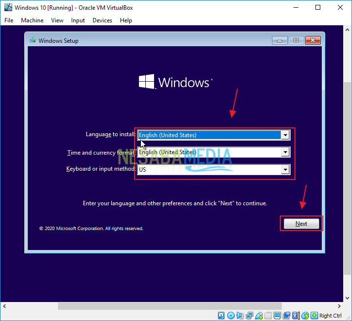Click the scroll down arrow

coord(347,298)
